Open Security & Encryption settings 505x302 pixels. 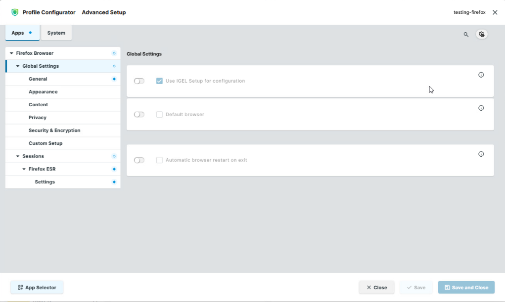63,130
